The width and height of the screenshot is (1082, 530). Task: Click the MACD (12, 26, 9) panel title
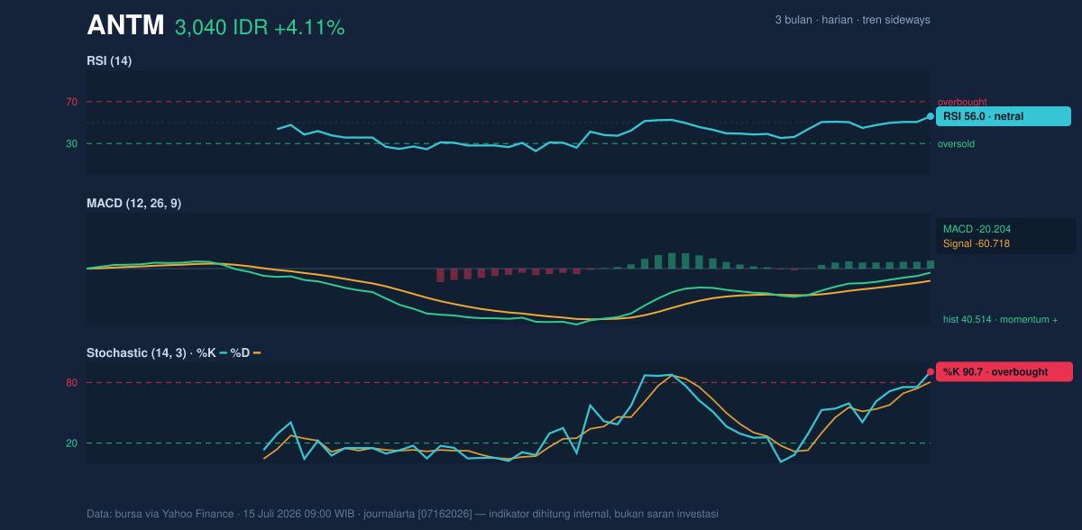tap(133, 204)
